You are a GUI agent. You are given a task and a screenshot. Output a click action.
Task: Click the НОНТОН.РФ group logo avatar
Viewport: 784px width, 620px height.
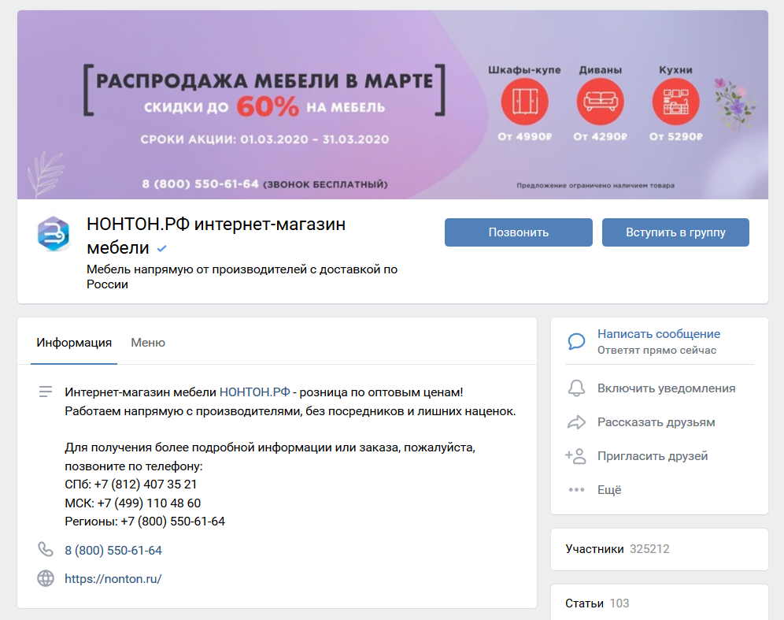(54, 234)
